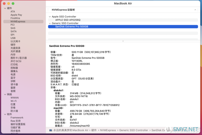Select Wi-Fi in the sidebar
Viewport: 202px width, 135px height.
click(14, 101)
